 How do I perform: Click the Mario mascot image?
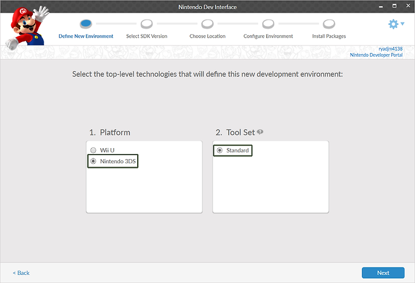tap(27, 28)
